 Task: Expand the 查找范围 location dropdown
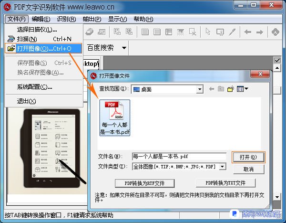[x=200, y=89]
